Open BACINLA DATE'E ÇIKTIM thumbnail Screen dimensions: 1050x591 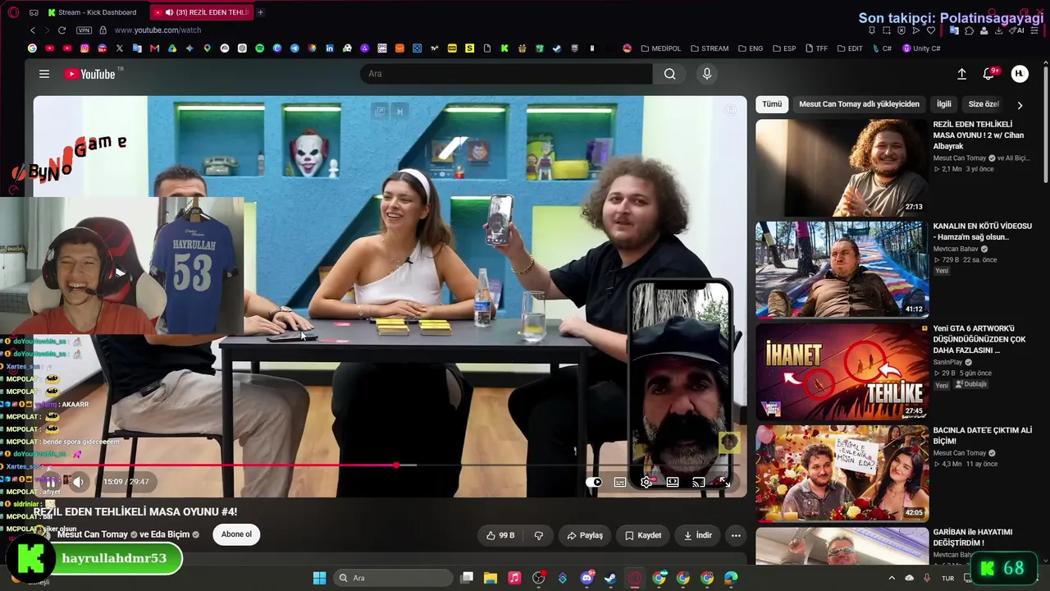(x=842, y=473)
